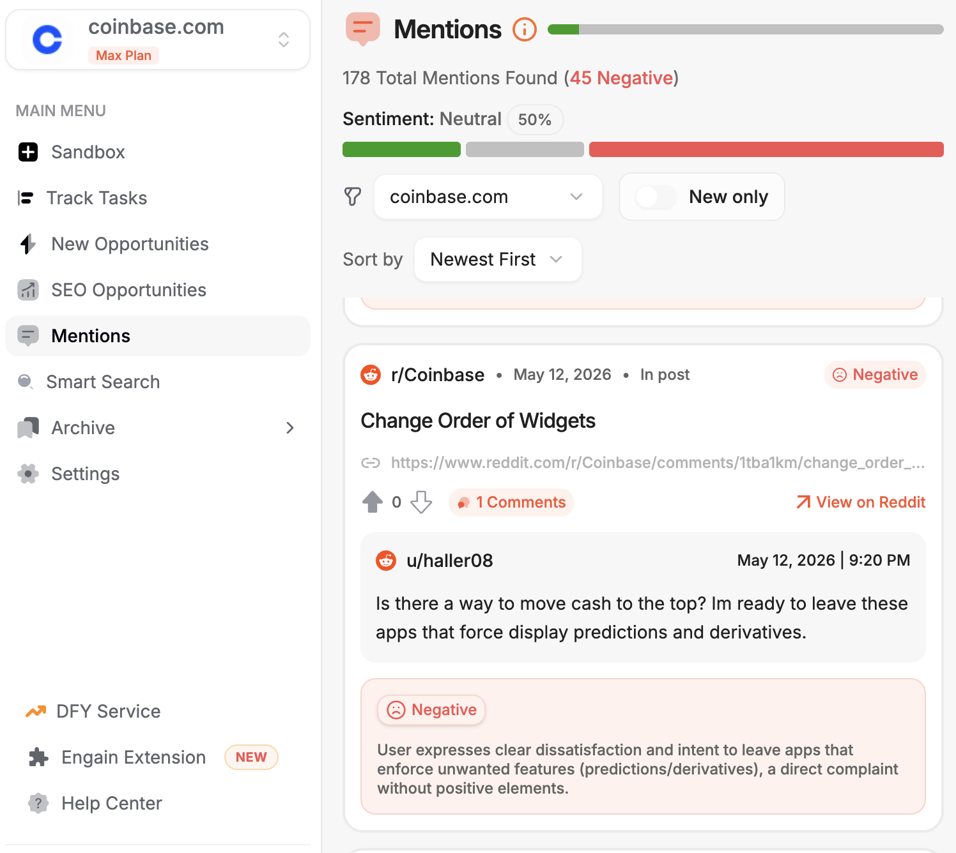This screenshot has height=853, width=956.
Task: Click the red negative sentiment bar
Action: pos(766,149)
